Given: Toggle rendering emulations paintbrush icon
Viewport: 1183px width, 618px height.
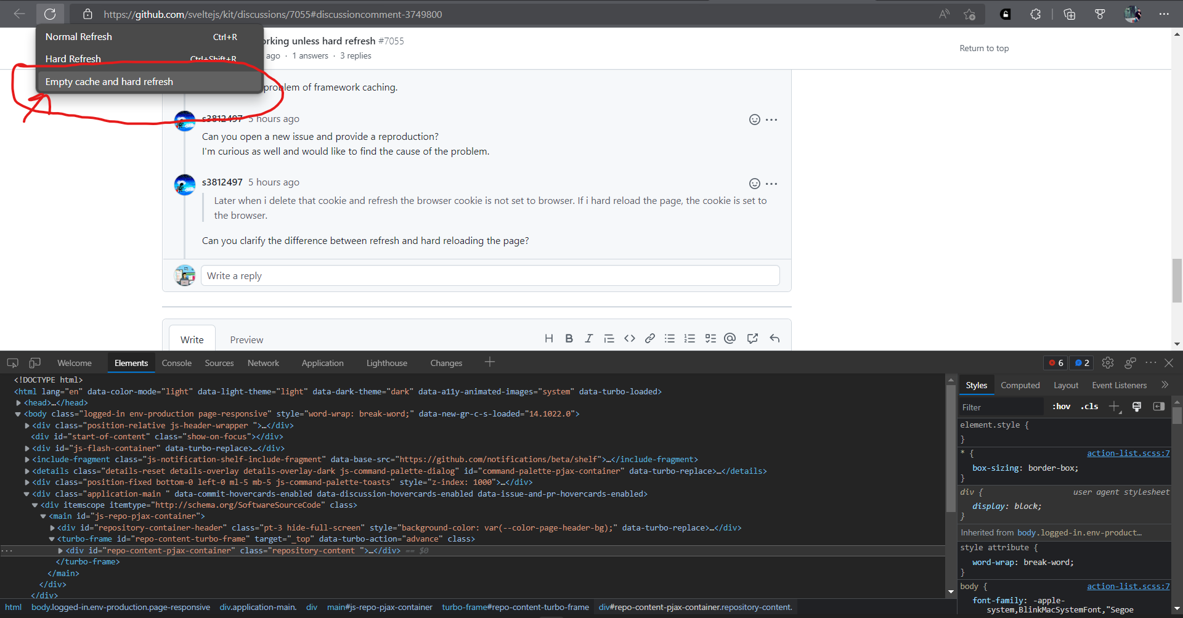Looking at the screenshot, I should click(1137, 407).
